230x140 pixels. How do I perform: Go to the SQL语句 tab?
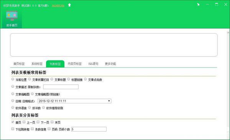click(x=93, y=64)
